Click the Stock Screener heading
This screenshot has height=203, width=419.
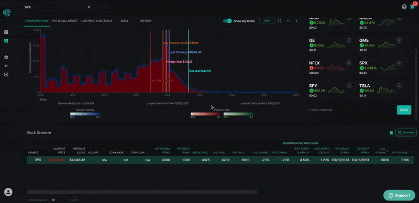point(39,132)
